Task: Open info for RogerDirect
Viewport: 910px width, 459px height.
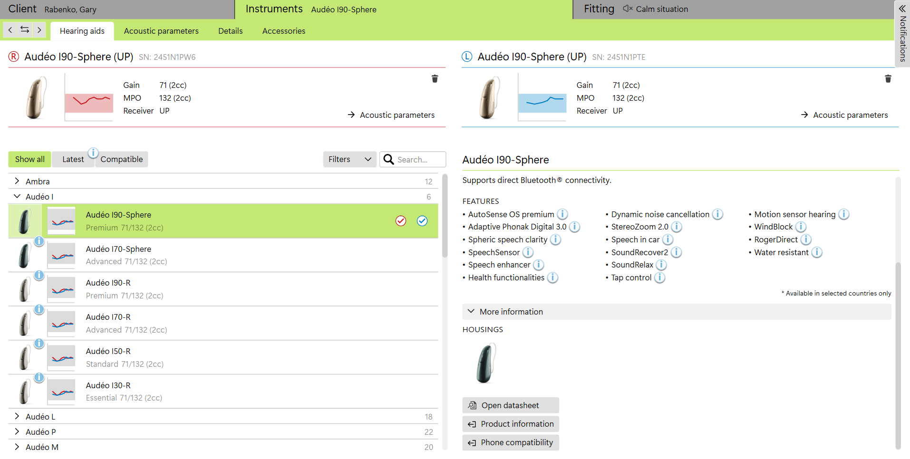Action: [806, 239]
